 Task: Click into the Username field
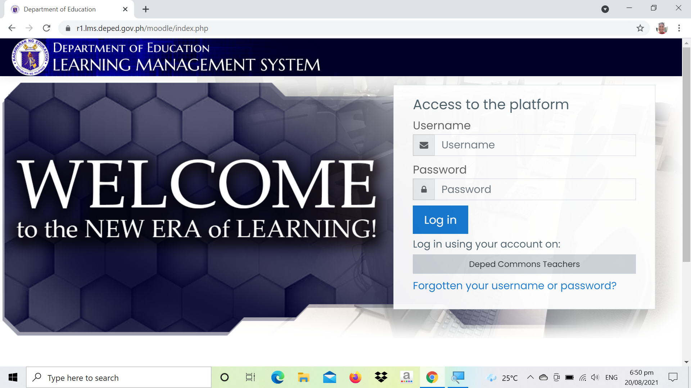point(534,145)
